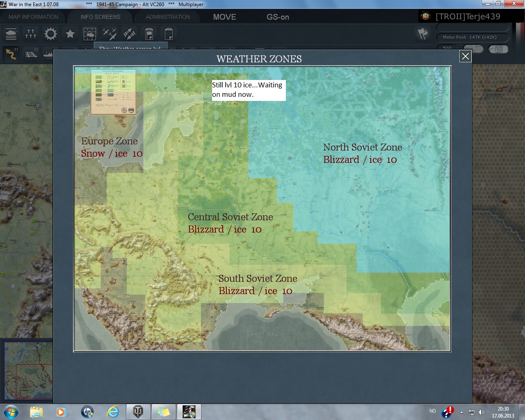Screen dimensions: 525x420
Task: Launch Internet Explorer from the taskbar
Action: pyautogui.click(x=112, y=411)
